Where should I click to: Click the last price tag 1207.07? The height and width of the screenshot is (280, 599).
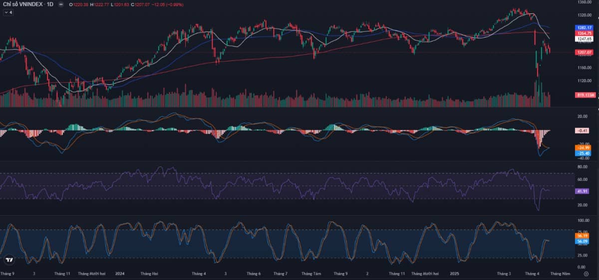tap(584, 52)
